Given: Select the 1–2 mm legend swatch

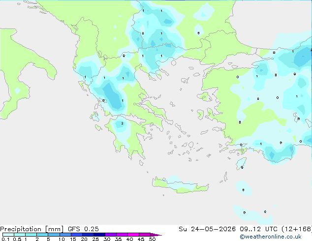Looking at the screenshot, I should pos(31,235).
